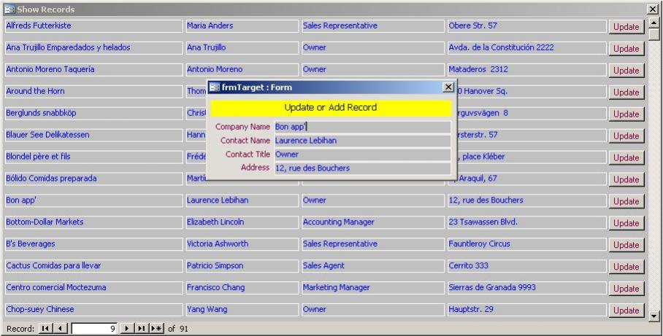Image resolution: width=663 pixels, height=336 pixels.
Task: Click the Sierras de Granada 9993 cell
Action: tap(527, 287)
